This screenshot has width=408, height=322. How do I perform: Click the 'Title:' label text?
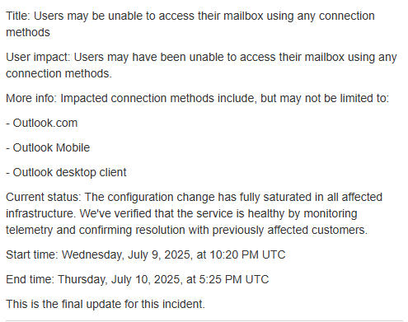pos(18,16)
